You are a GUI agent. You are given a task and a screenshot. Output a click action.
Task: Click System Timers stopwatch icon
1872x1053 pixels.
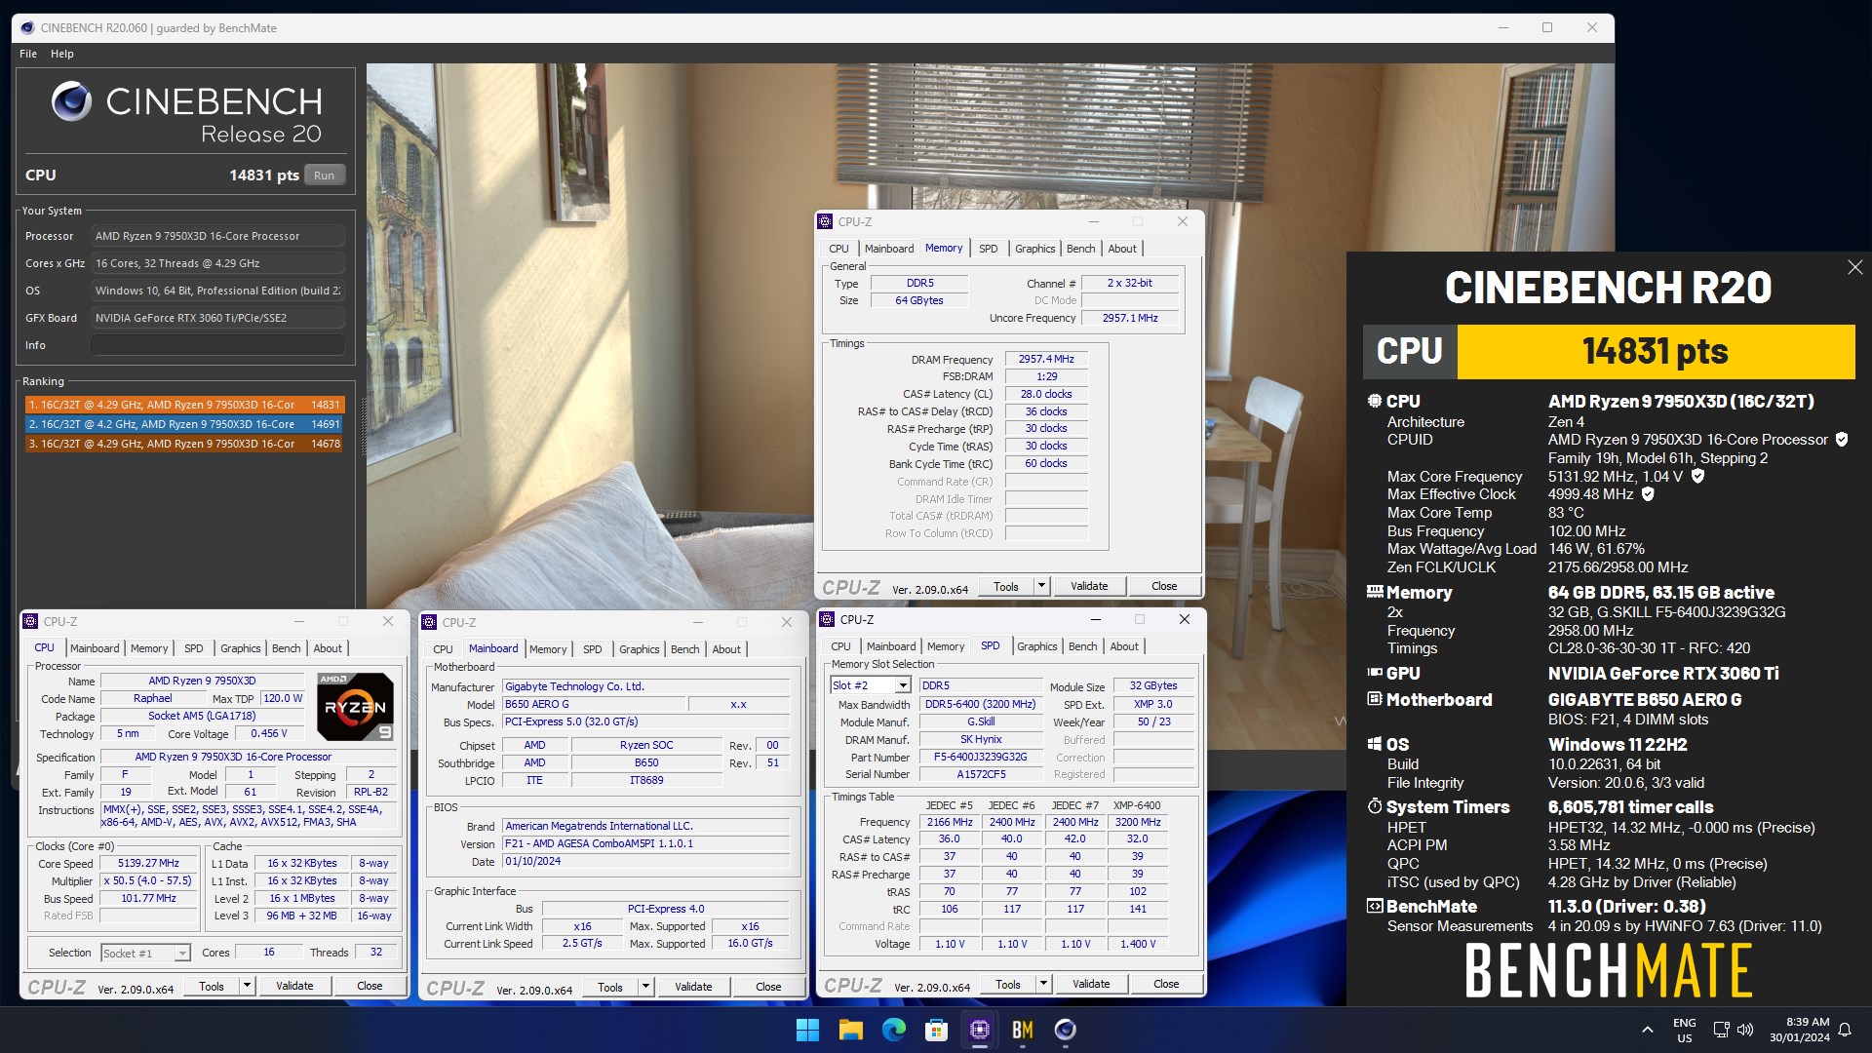point(1375,805)
